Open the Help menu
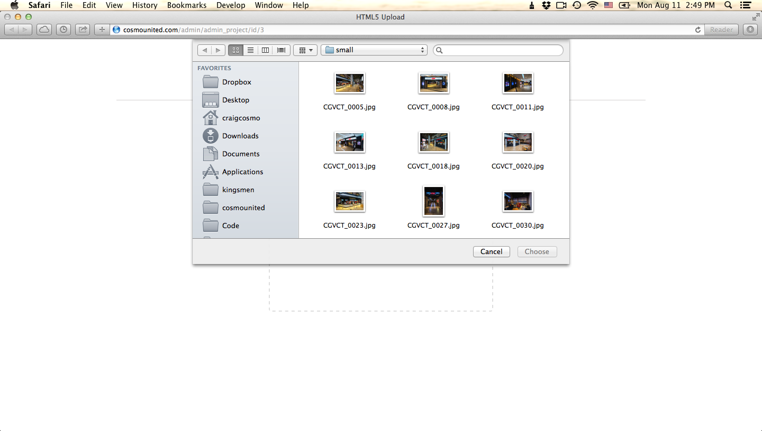The width and height of the screenshot is (762, 431). [301, 5]
